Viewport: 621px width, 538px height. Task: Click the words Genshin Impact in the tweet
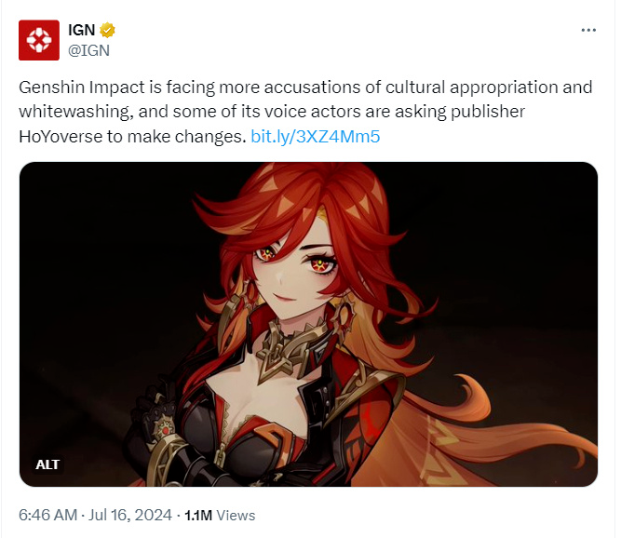tap(82, 87)
